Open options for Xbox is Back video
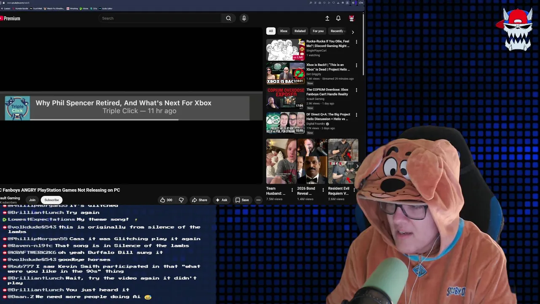 356,65
